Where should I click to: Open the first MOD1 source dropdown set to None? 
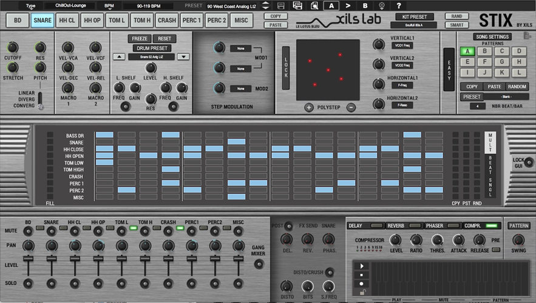click(x=241, y=48)
